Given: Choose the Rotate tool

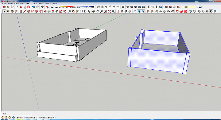Looking at the screenshot, I should pos(53,11).
